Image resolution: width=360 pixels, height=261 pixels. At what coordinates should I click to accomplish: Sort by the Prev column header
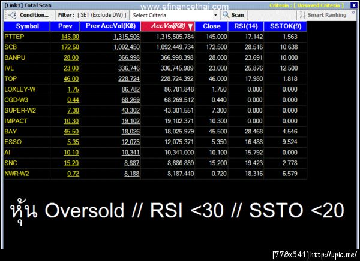pos(65,26)
